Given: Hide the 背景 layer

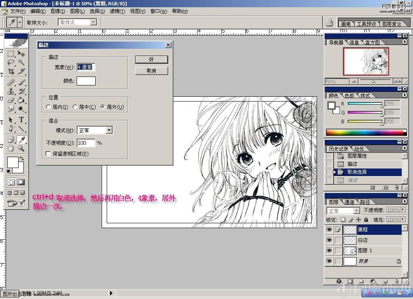Looking at the screenshot, I should coord(329,261).
